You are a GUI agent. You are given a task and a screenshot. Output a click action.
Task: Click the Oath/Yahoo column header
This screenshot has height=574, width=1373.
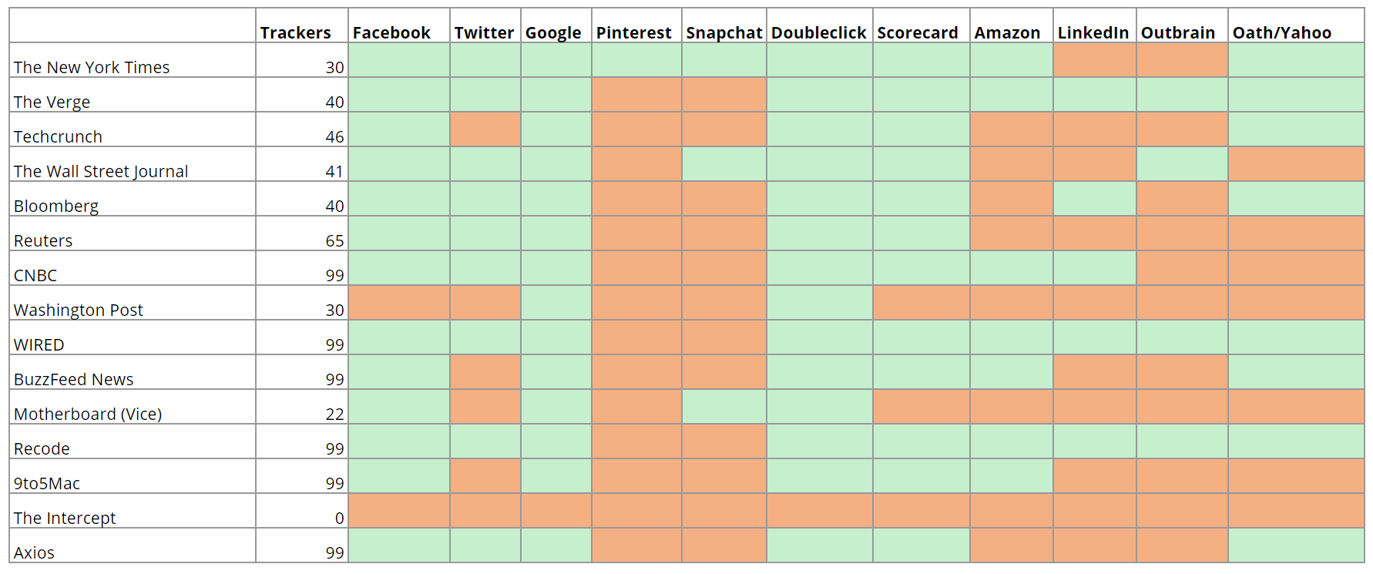pyautogui.click(x=1282, y=32)
